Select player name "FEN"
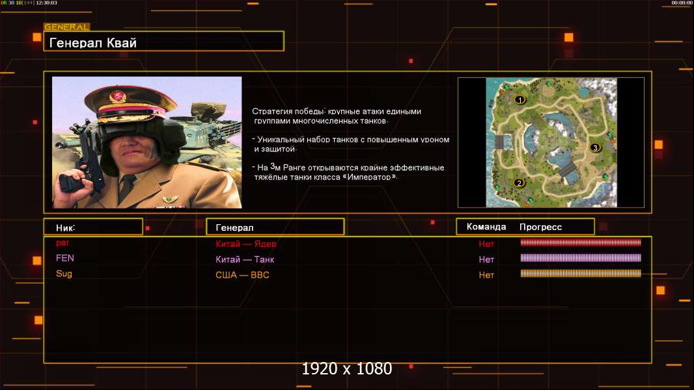 (65, 258)
